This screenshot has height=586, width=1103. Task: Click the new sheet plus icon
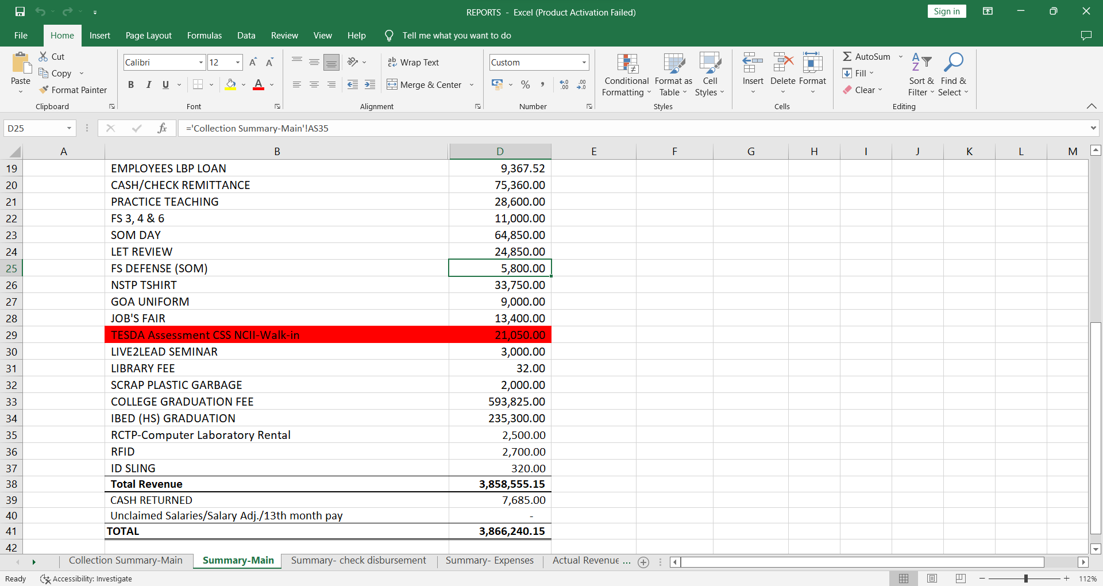(643, 562)
